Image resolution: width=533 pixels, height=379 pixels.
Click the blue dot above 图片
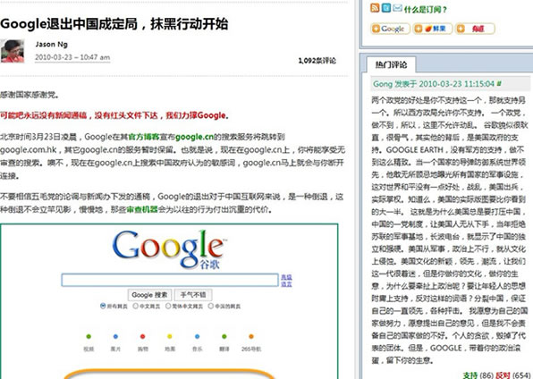click(115, 336)
